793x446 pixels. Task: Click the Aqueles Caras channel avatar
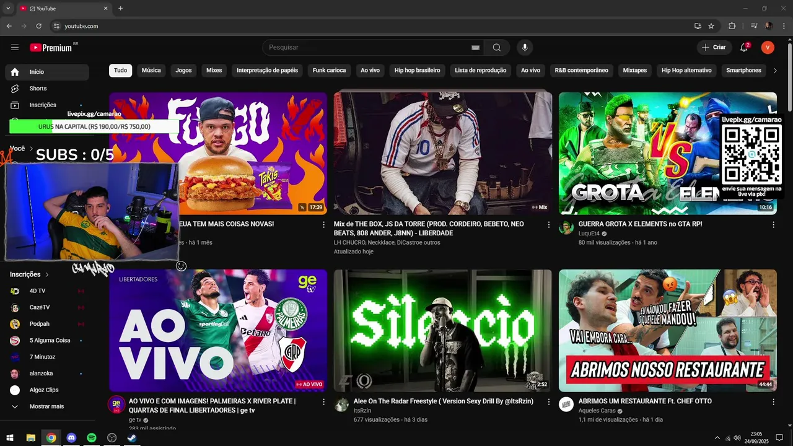pos(566,404)
